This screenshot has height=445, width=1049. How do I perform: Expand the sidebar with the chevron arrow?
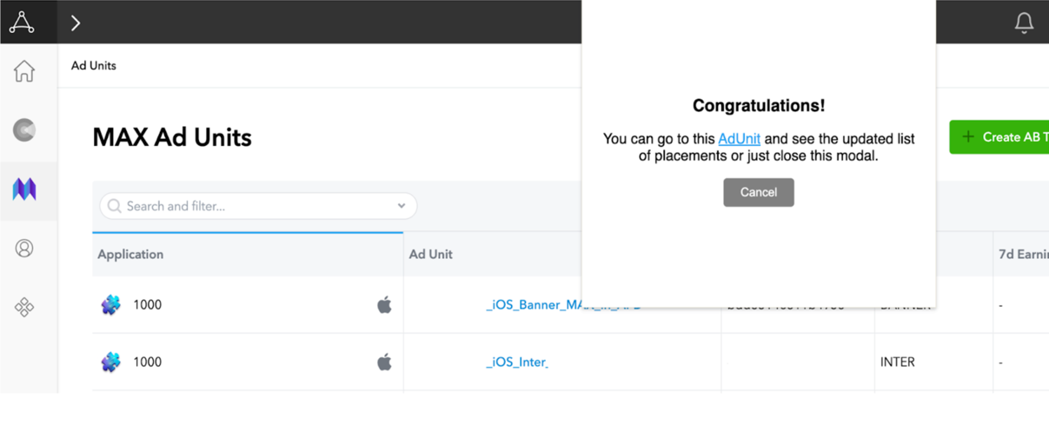[x=76, y=23]
